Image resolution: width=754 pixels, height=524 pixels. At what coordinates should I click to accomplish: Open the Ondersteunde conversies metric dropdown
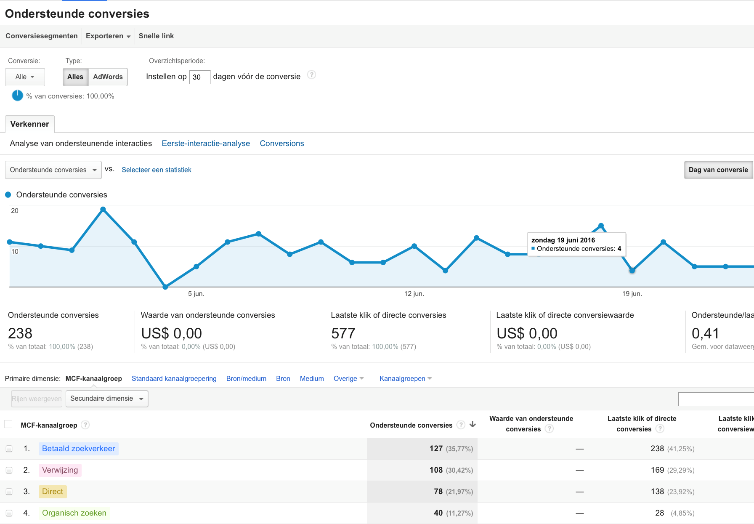[53, 170]
